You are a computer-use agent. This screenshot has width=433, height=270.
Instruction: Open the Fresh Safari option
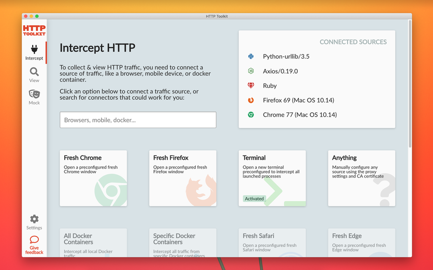click(272, 243)
